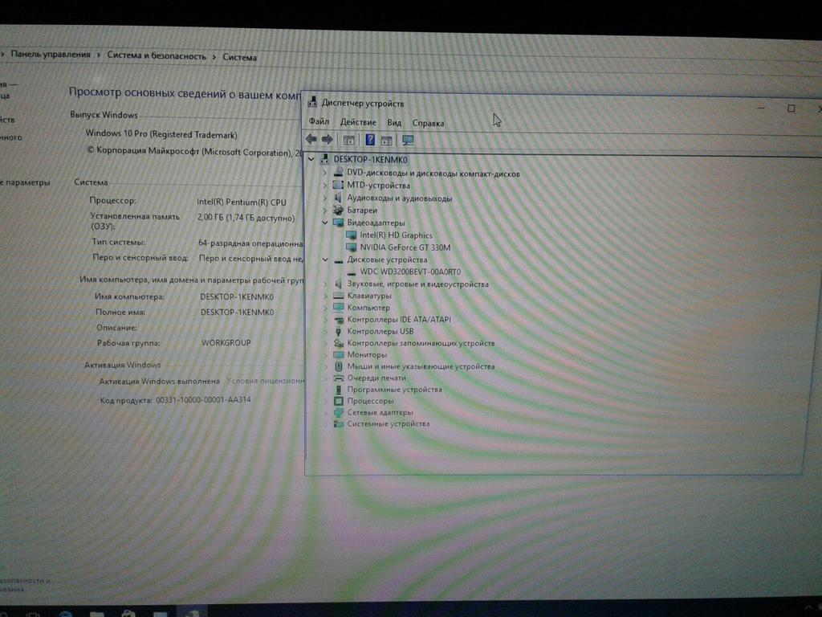Open the Действие menu
The height and width of the screenshot is (617, 822).
tap(358, 122)
